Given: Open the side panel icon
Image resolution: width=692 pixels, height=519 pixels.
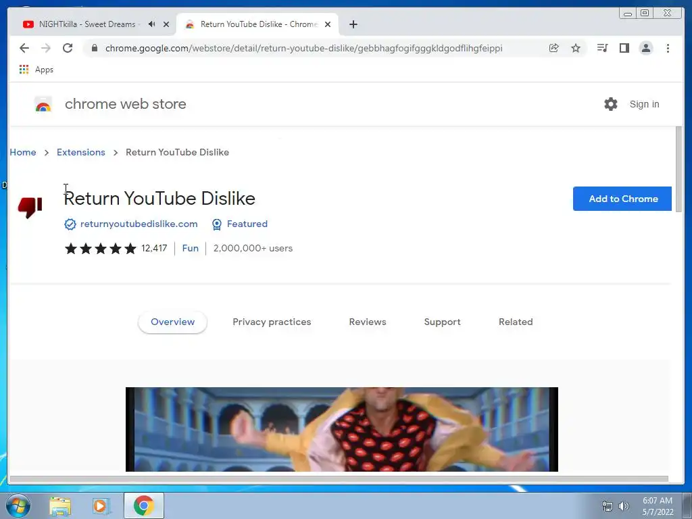Looking at the screenshot, I should pos(624,48).
